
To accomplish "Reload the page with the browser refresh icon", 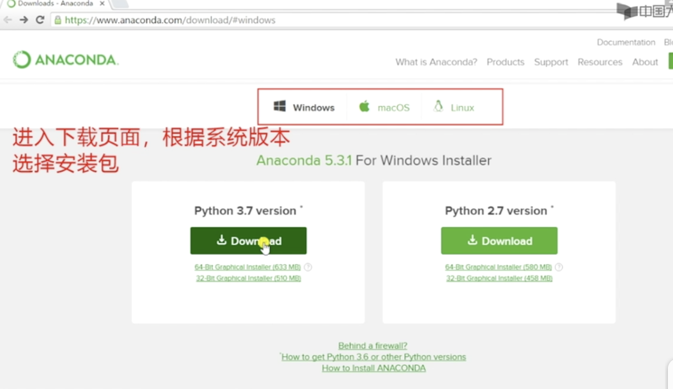I will [40, 20].
